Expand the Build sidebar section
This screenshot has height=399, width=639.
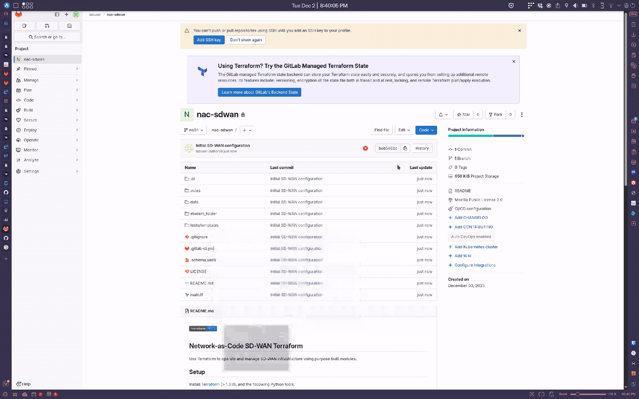(x=47, y=110)
